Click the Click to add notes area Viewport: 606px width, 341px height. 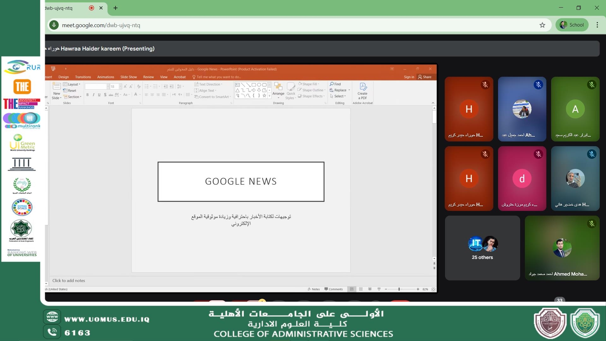pyautogui.click(x=68, y=281)
